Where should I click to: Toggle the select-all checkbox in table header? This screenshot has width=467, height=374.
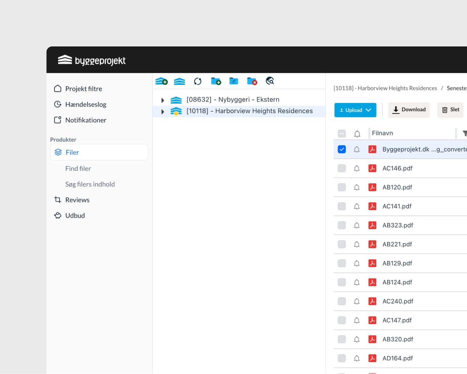coord(342,133)
